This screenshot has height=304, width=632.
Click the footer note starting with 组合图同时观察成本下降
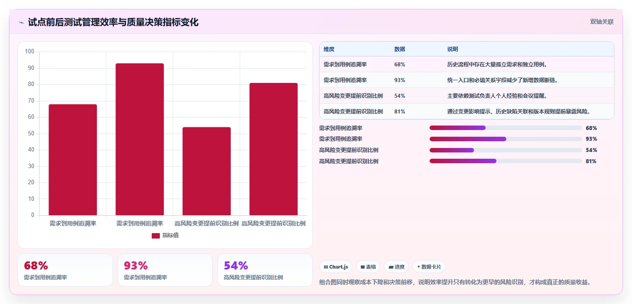click(455, 282)
